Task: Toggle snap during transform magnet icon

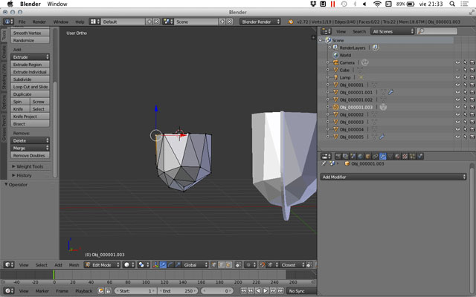Action: click(x=263, y=265)
